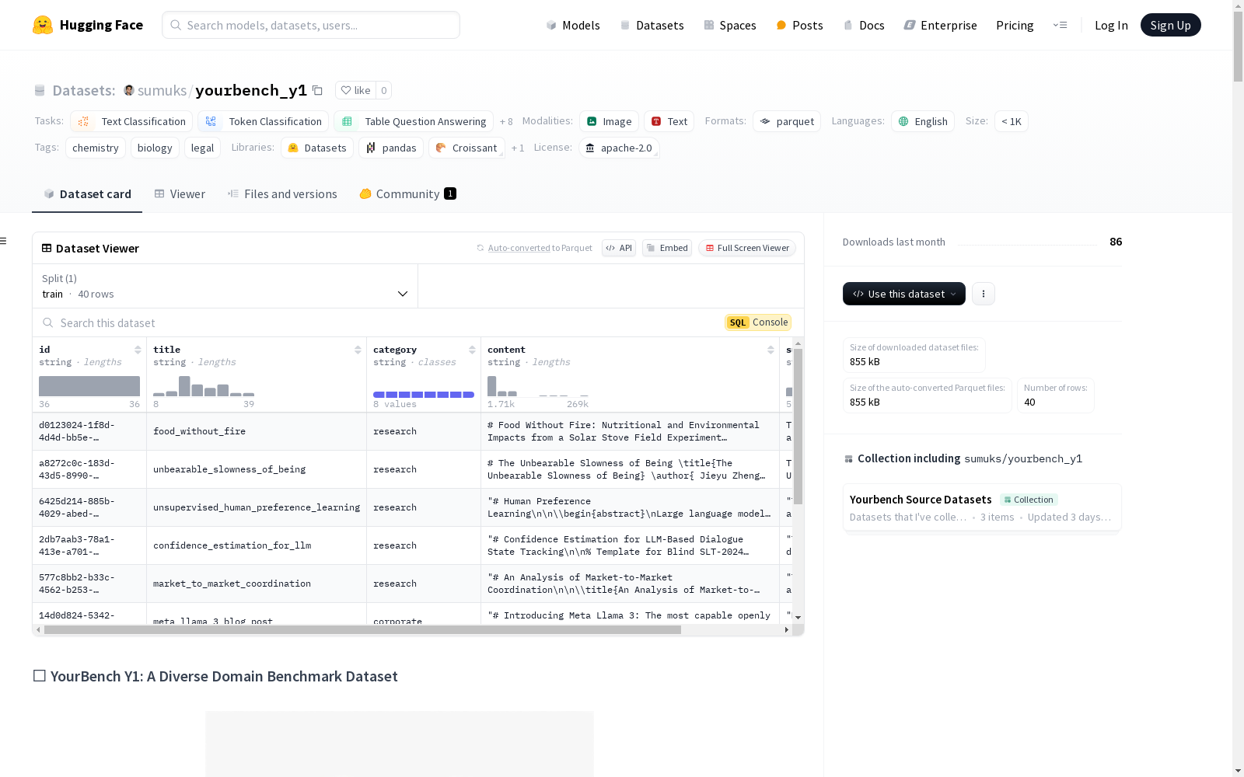
Task: Go to Spaces
Action: (729, 25)
